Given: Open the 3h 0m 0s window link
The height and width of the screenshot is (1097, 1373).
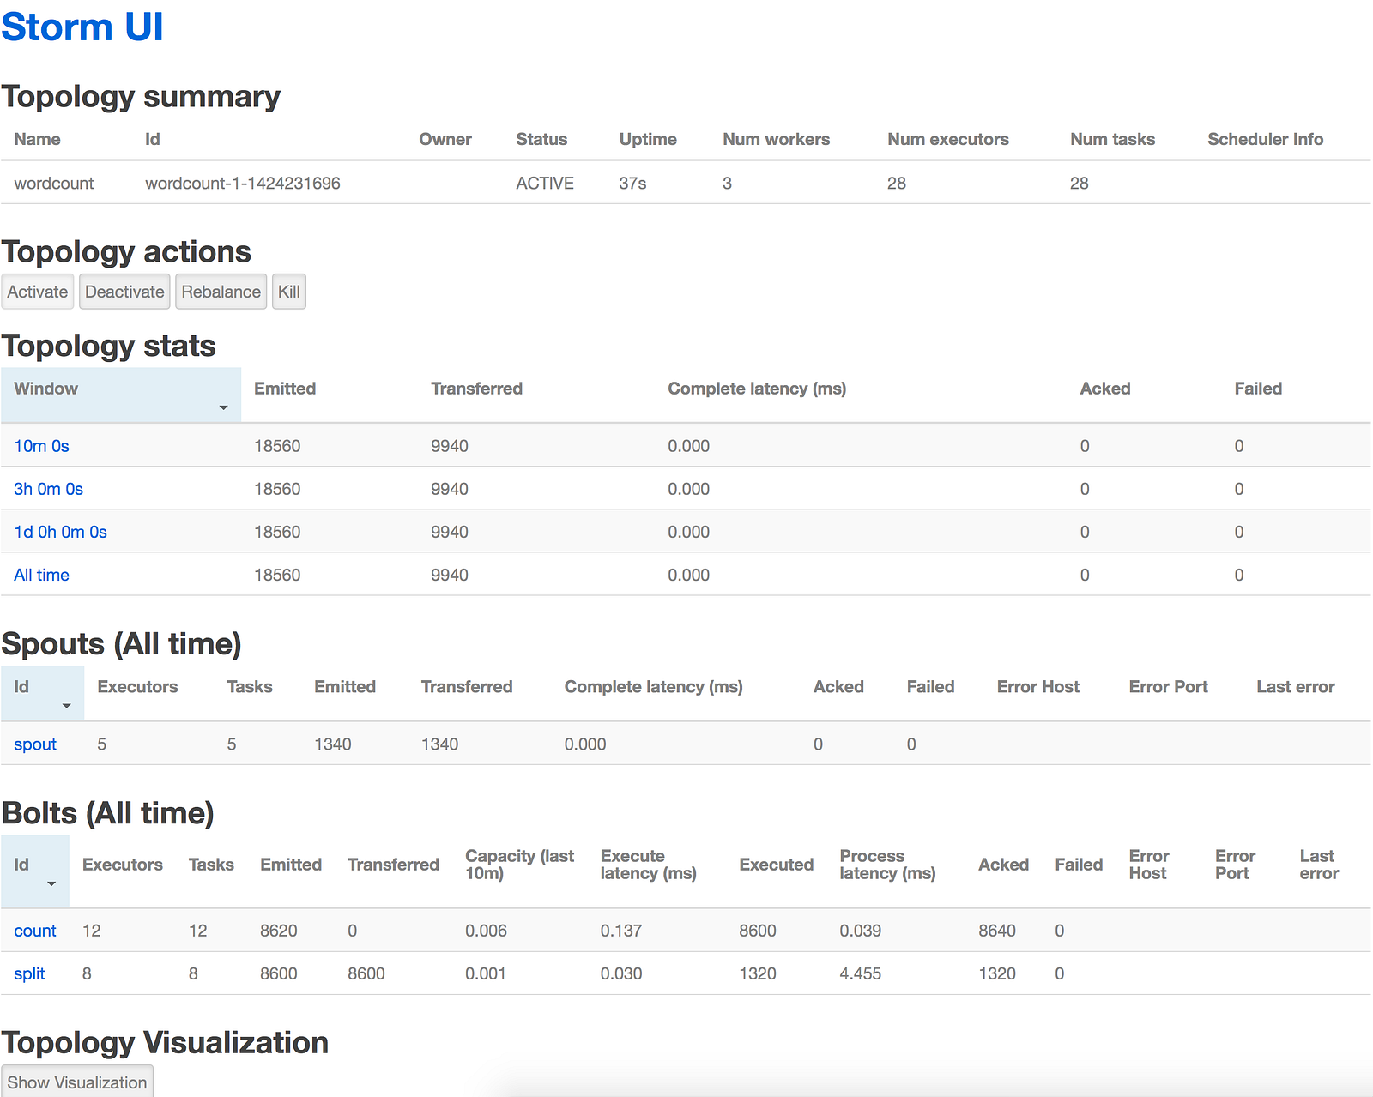Looking at the screenshot, I should pyautogui.click(x=48, y=489).
